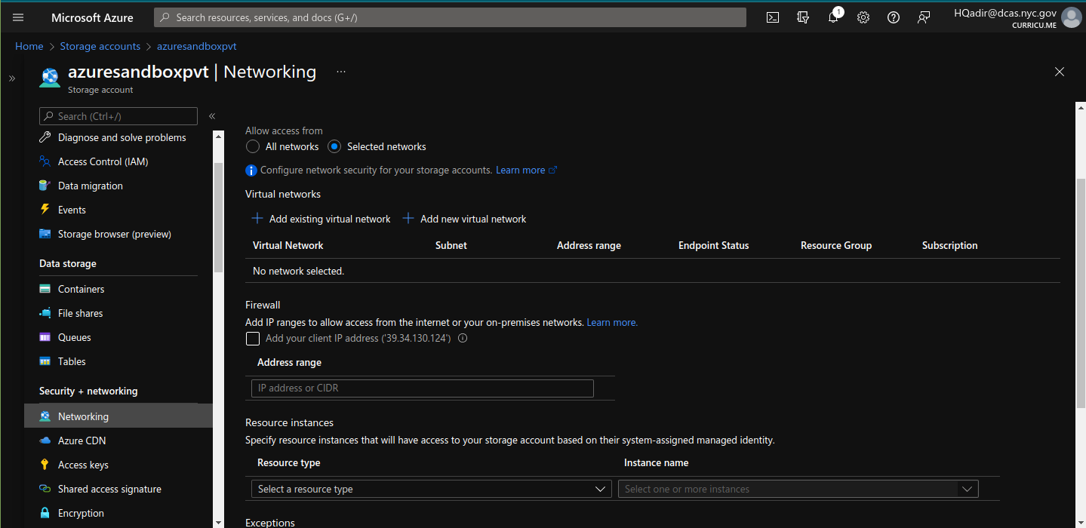The image size is (1086, 528).
Task: Open Cloud Shell from the top bar
Action: (x=773, y=17)
